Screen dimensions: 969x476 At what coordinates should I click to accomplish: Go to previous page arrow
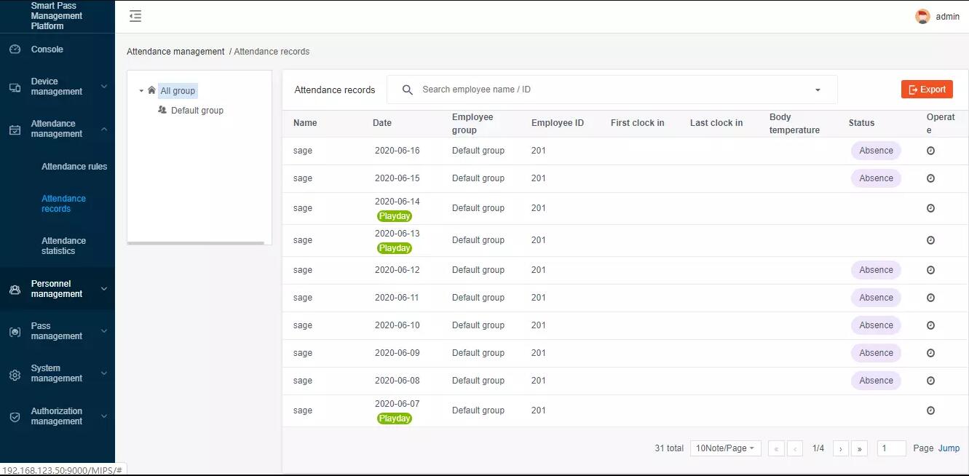[795, 448]
